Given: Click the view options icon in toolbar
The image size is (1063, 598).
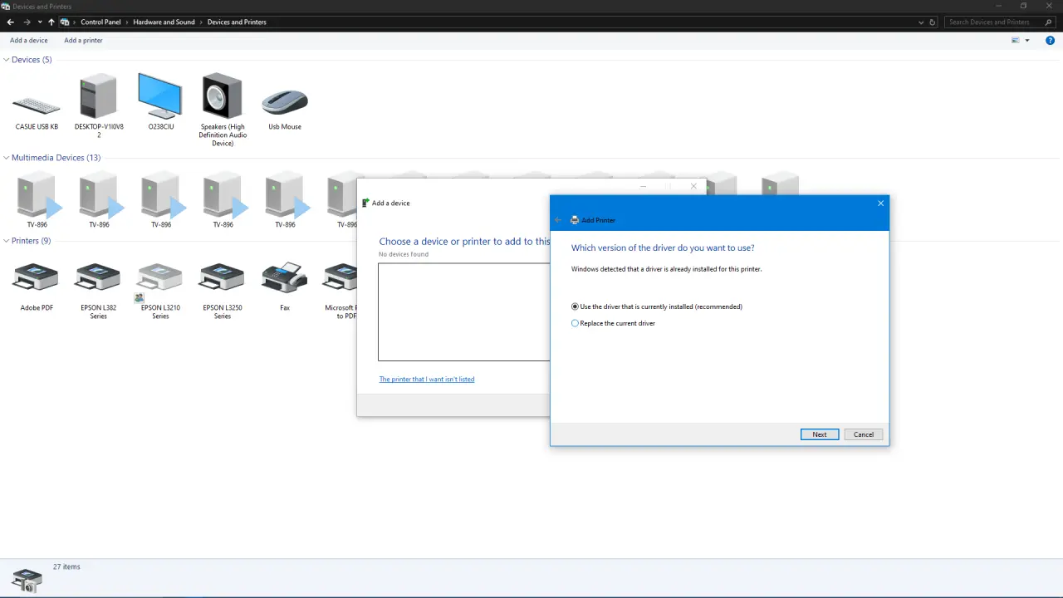Looking at the screenshot, I should (1015, 40).
